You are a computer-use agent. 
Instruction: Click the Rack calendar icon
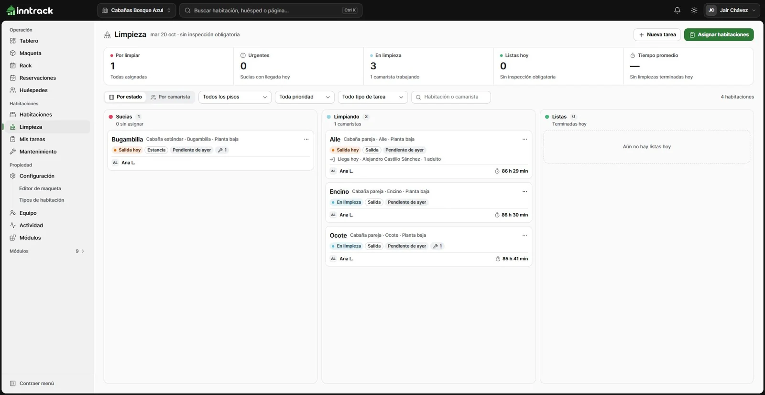(13, 66)
